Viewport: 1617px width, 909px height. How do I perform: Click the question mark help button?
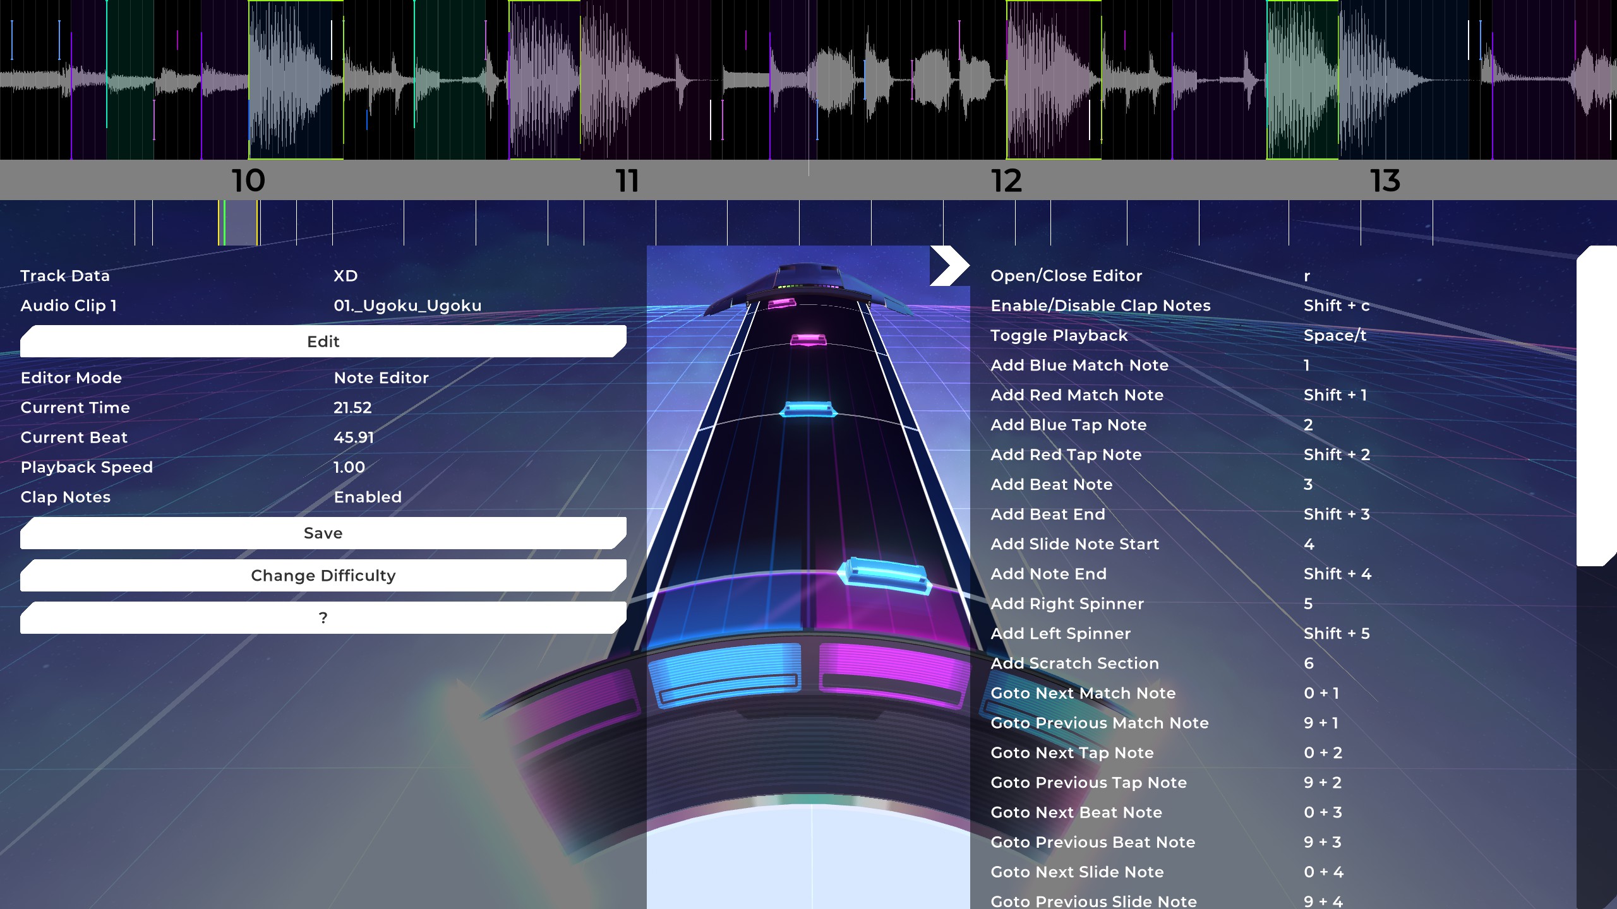[x=323, y=618]
